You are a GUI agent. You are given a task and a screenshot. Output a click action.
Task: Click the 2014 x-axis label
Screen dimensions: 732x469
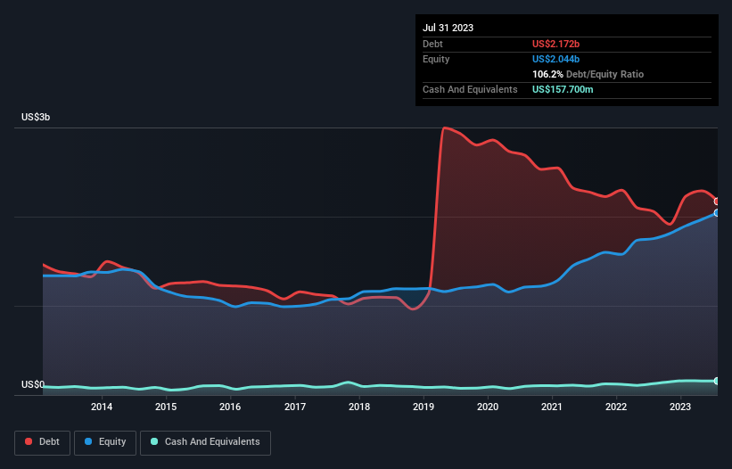point(102,407)
